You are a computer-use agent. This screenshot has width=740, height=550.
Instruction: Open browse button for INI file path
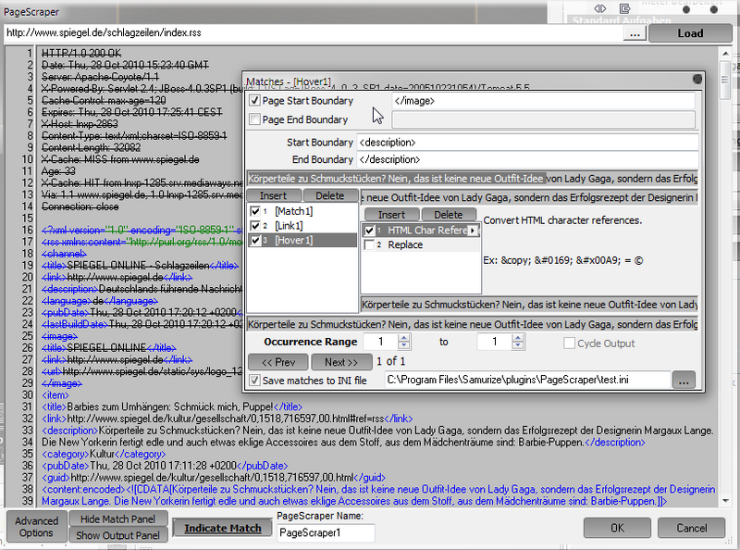click(x=684, y=380)
